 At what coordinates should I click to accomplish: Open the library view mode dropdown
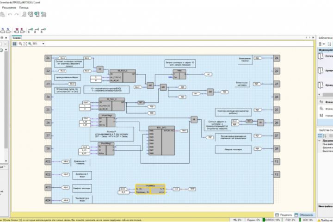pyautogui.click(x=322, y=44)
